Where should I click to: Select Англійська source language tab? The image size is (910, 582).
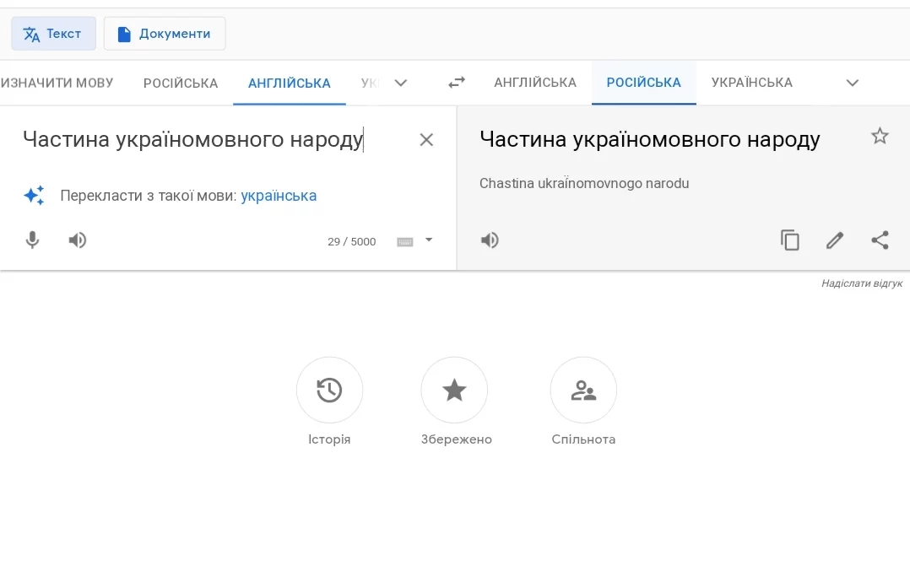pos(289,83)
